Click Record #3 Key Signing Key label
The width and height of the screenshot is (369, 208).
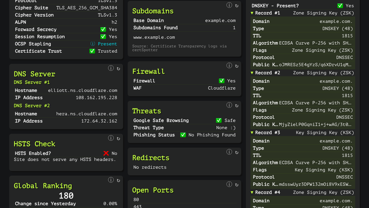(x=325, y=133)
